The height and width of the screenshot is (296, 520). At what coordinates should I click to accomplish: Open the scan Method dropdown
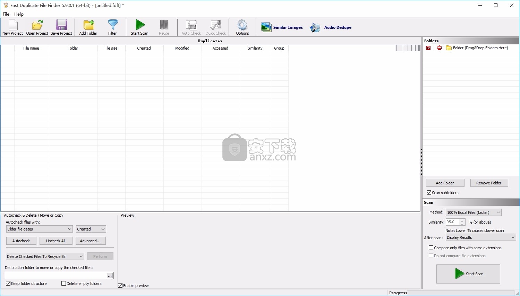[x=474, y=212]
